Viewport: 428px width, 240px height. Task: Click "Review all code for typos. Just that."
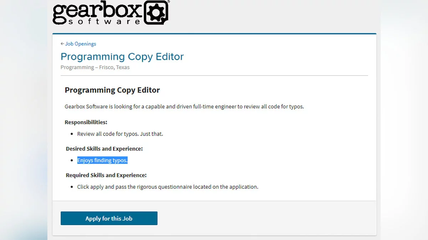click(120, 134)
